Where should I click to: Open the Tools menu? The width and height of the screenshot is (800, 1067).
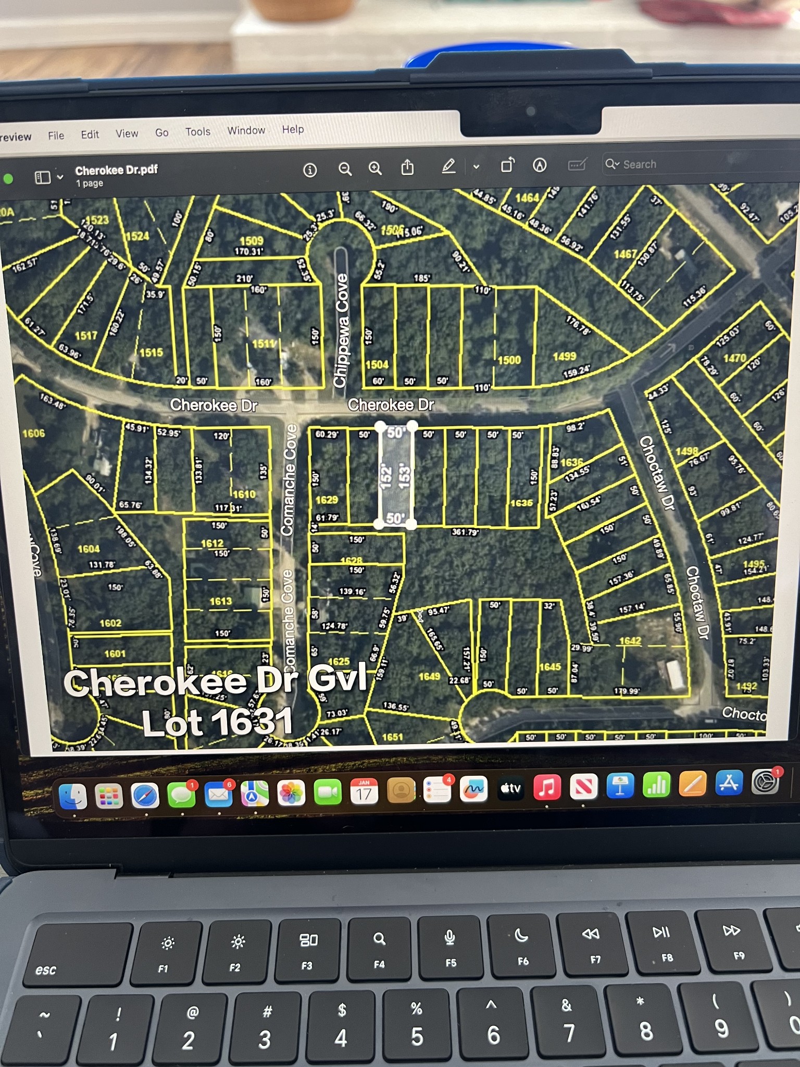[x=198, y=132]
